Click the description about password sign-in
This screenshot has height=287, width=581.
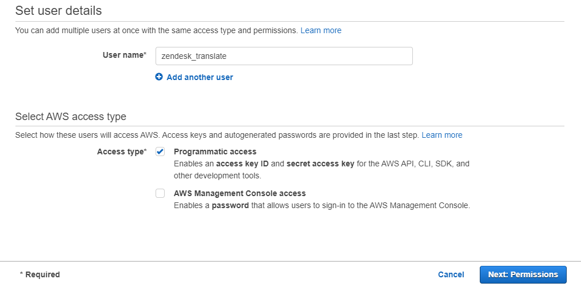tap(321, 205)
